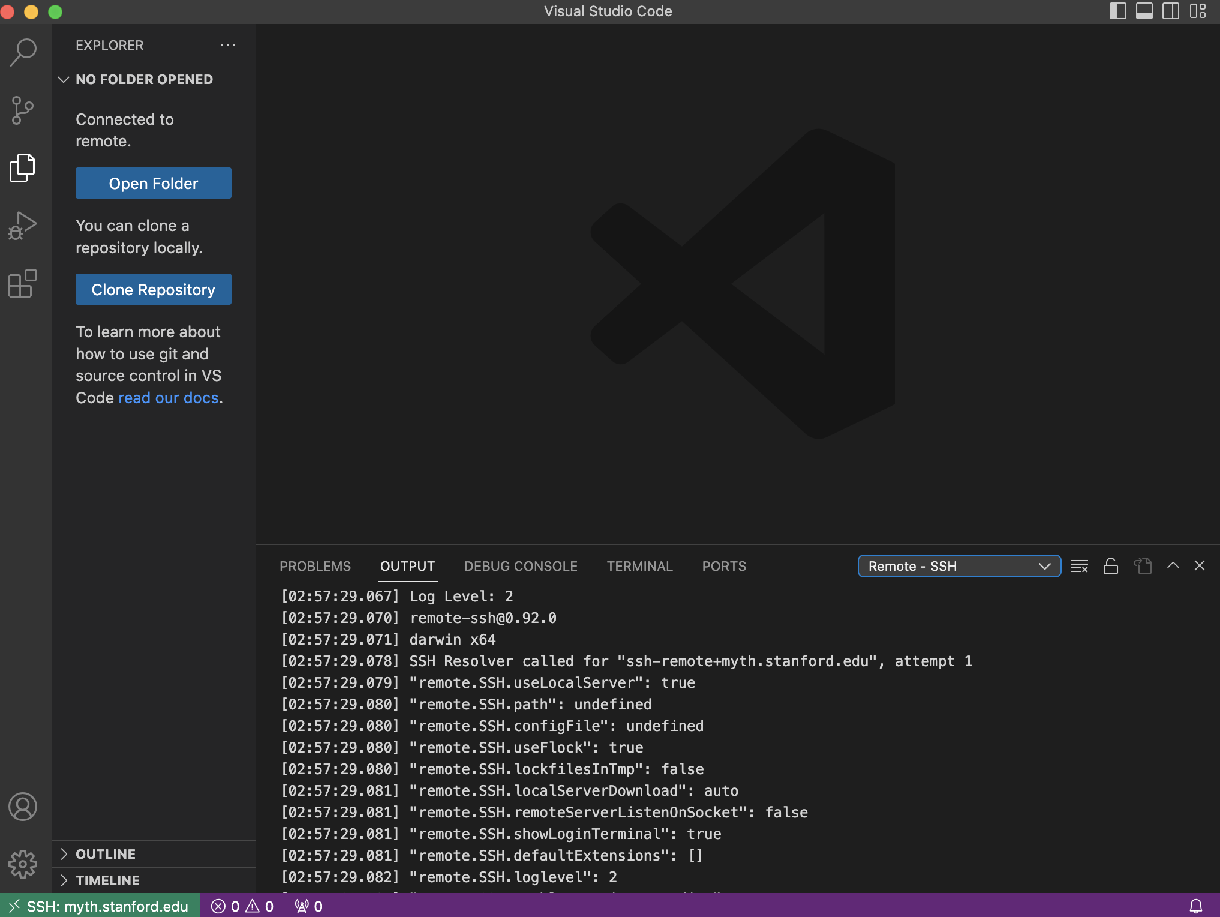The width and height of the screenshot is (1220, 917).
Task: Open the output log in editor
Action: pyautogui.click(x=1143, y=566)
